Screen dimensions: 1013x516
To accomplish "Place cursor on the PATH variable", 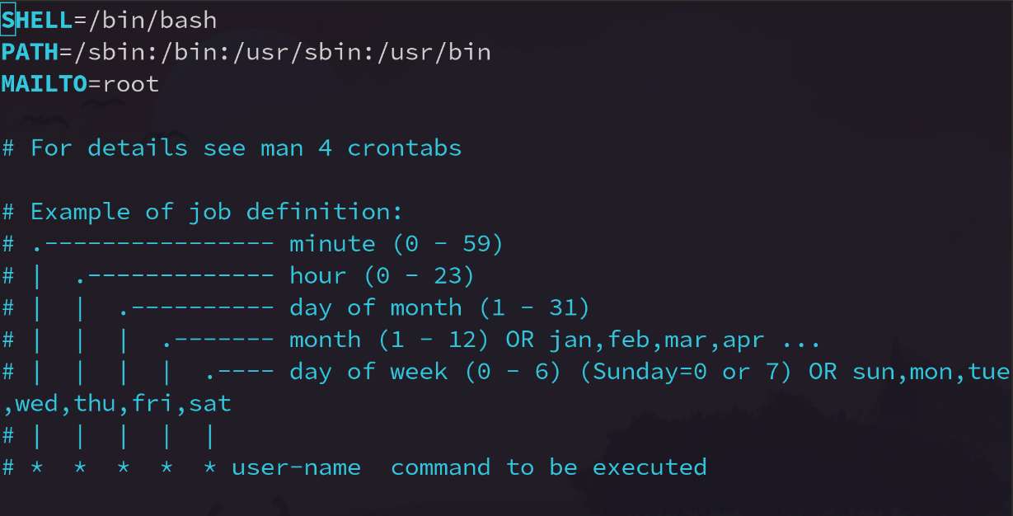I will pyautogui.click(x=30, y=52).
